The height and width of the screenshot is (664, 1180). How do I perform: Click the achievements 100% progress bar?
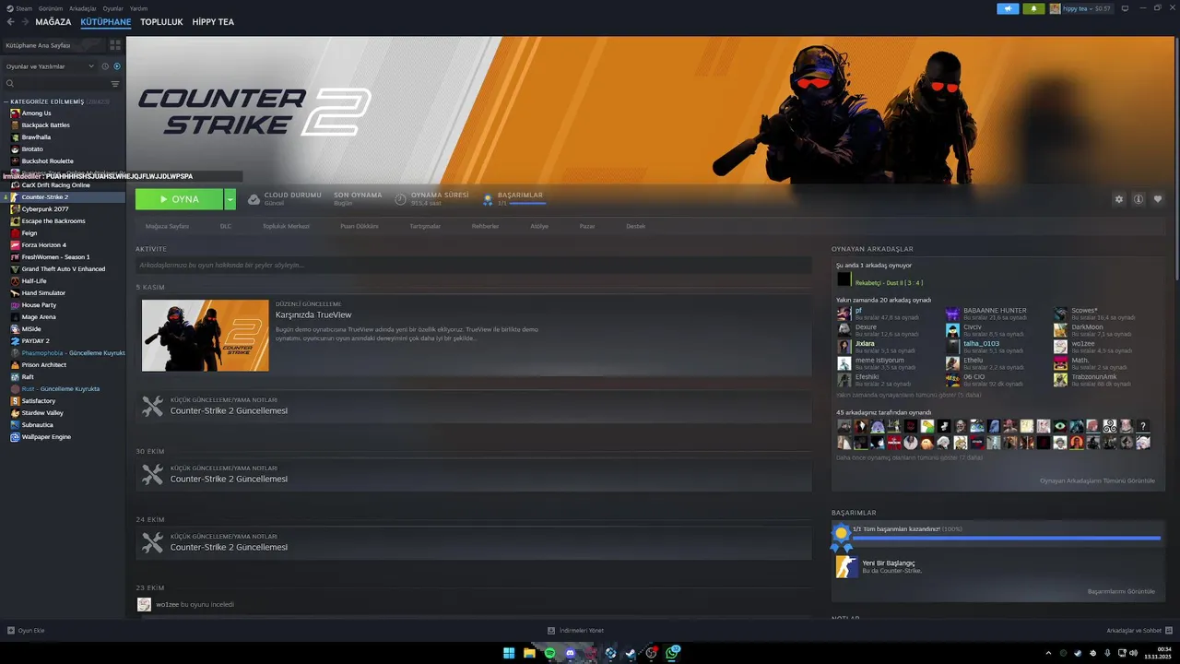(1007, 538)
